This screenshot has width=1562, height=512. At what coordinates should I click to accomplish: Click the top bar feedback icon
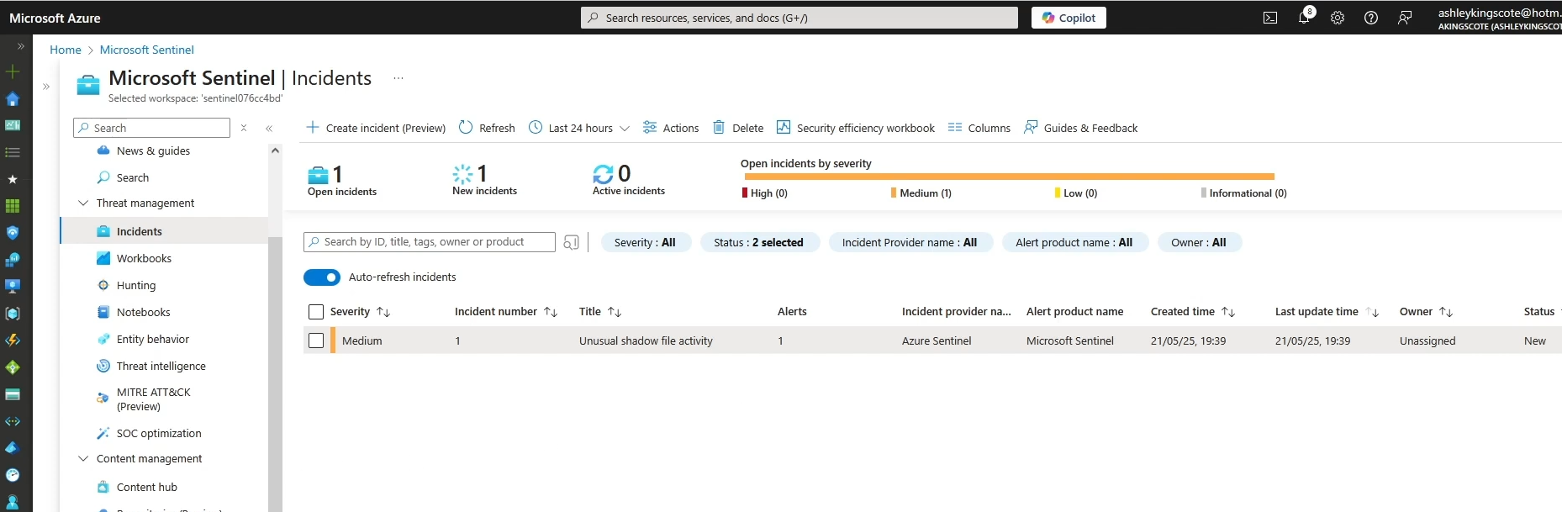(x=1405, y=18)
